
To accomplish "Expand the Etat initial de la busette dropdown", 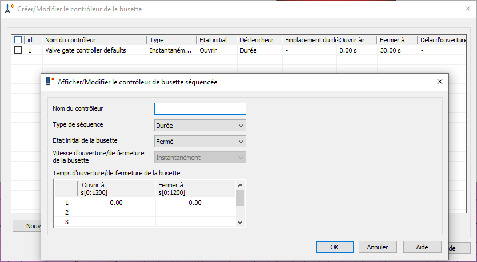I will pyautogui.click(x=200, y=141).
